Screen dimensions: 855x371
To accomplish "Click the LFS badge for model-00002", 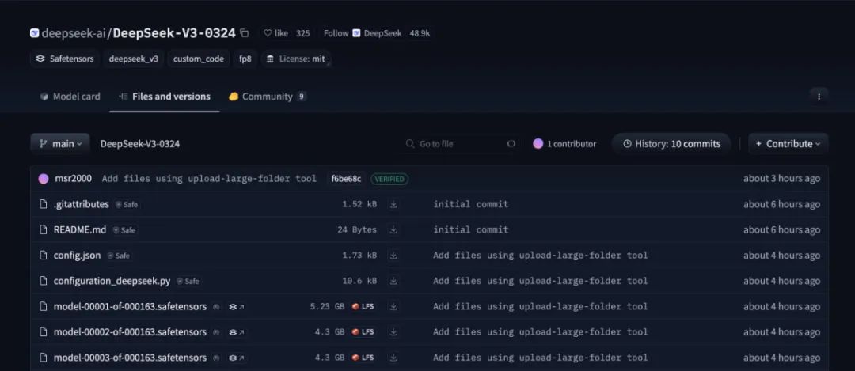I will pyautogui.click(x=363, y=332).
